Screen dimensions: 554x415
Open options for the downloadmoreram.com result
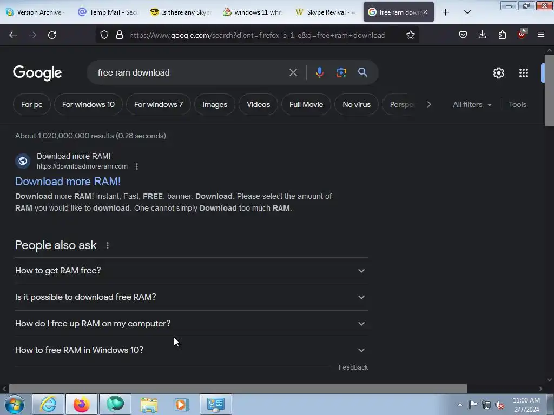pos(137,166)
